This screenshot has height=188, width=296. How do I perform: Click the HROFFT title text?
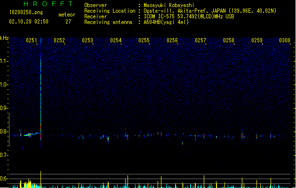point(48,4)
